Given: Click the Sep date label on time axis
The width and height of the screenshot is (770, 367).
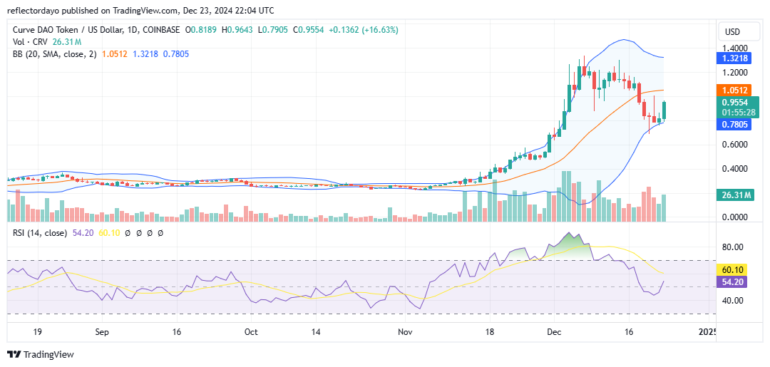Looking at the screenshot, I should click(x=101, y=331).
